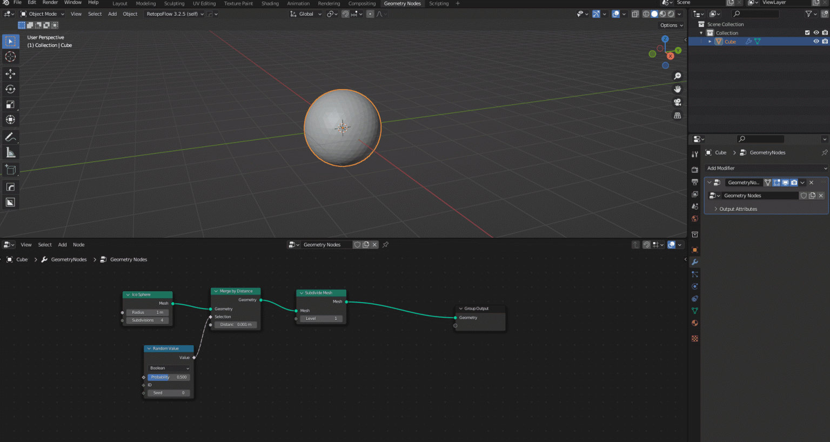Select the Annotate tool
The width and height of the screenshot is (830, 442).
(10, 136)
